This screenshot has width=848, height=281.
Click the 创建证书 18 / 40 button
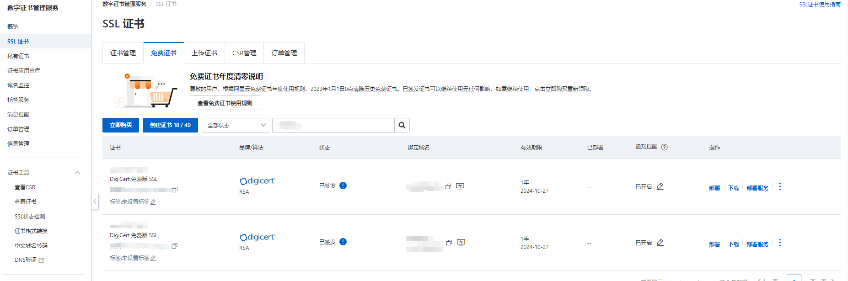(x=170, y=125)
